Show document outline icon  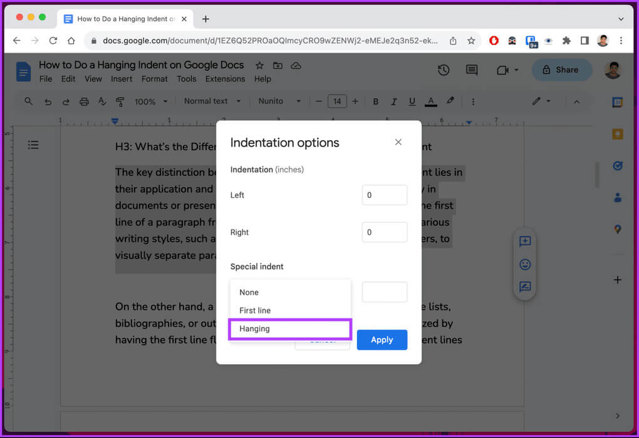click(x=33, y=145)
